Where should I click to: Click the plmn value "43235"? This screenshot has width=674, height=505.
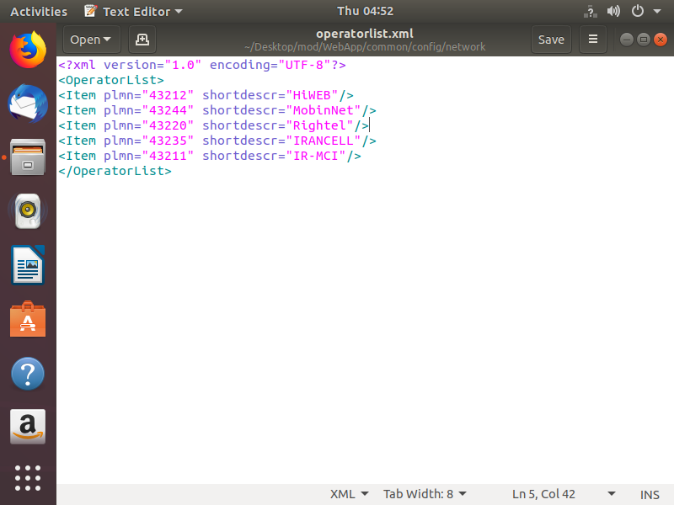pos(168,141)
